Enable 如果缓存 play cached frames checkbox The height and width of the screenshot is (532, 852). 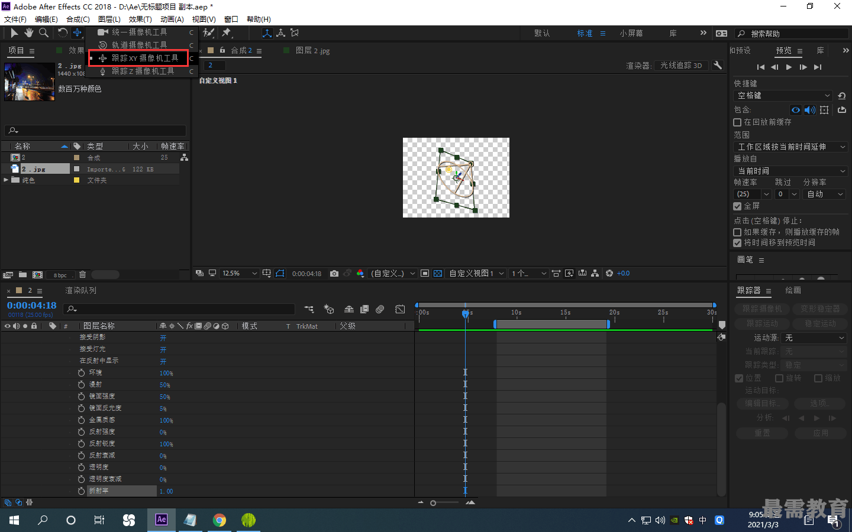coord(737,232)
